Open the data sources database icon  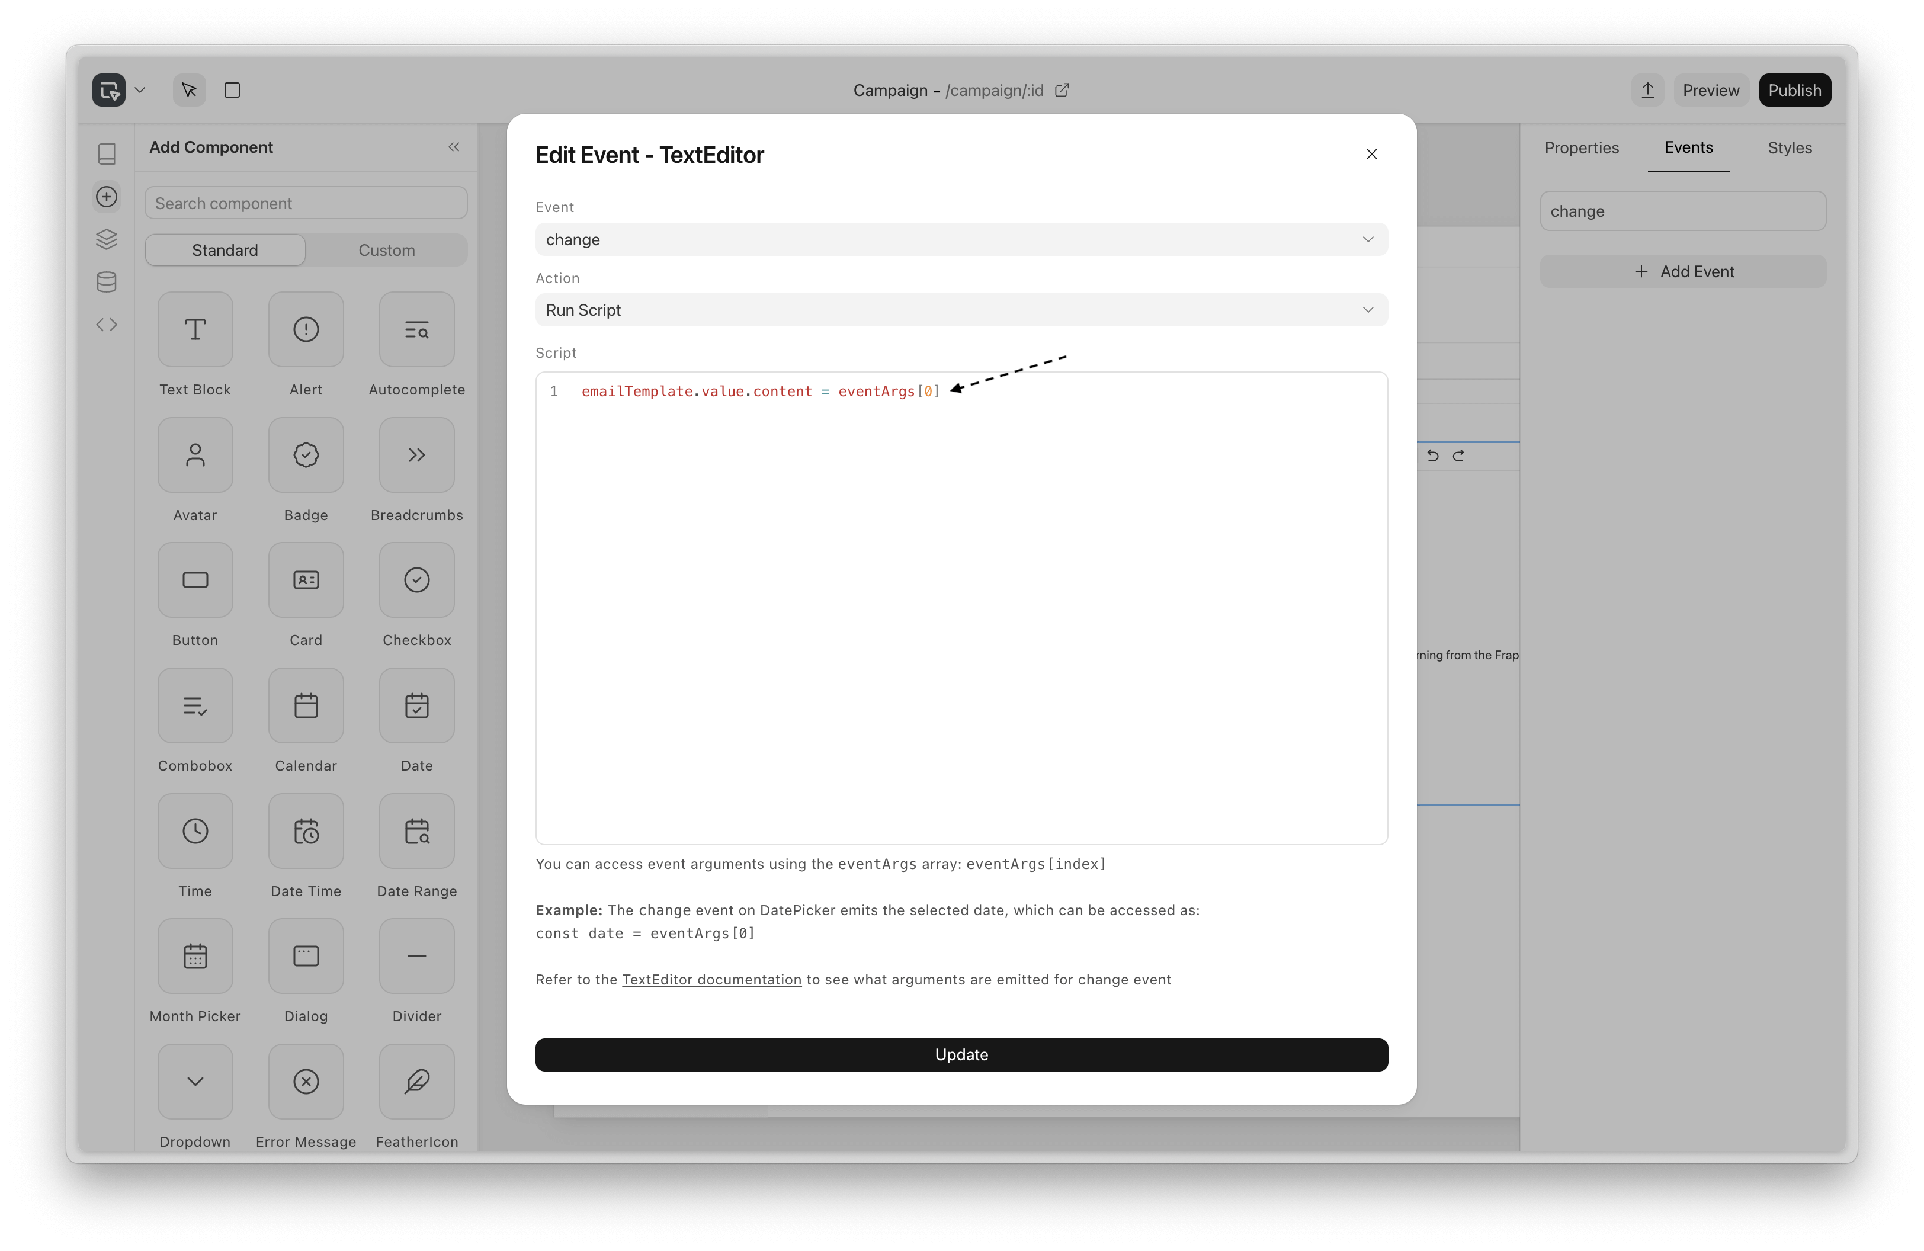point(107,282)
